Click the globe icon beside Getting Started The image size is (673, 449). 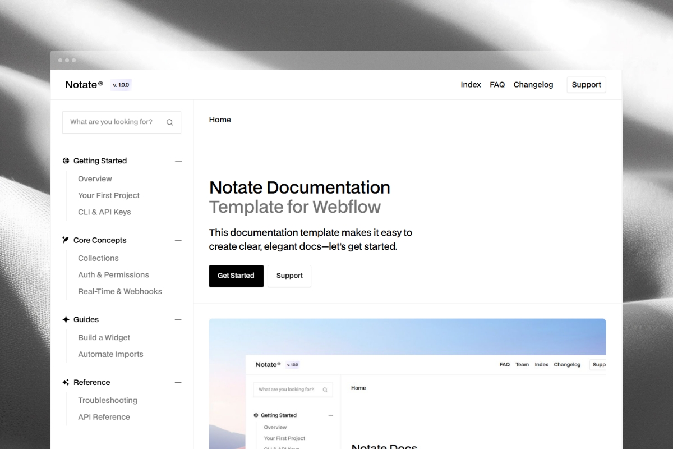tap(66, 161)
